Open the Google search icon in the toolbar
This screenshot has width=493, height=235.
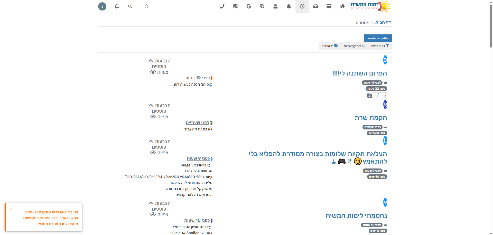pos(249,6)
